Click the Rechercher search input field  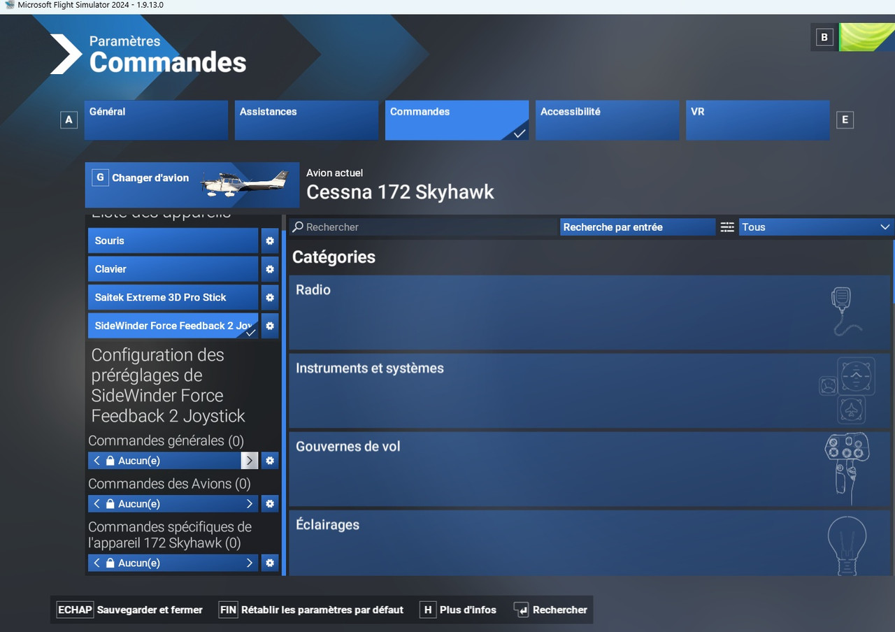click(x=424, y=227)
